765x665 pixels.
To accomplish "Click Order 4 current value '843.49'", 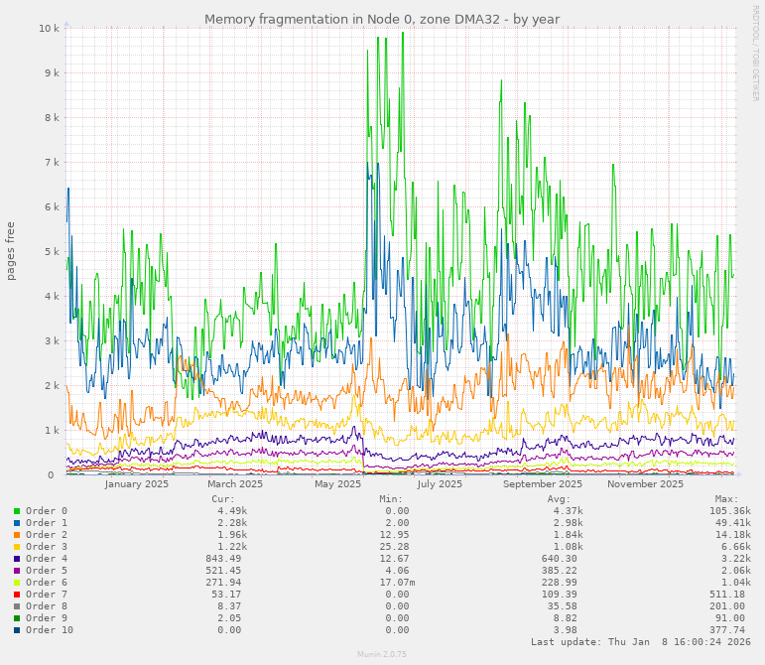I will pyautogui.click(x=223, y=558).
